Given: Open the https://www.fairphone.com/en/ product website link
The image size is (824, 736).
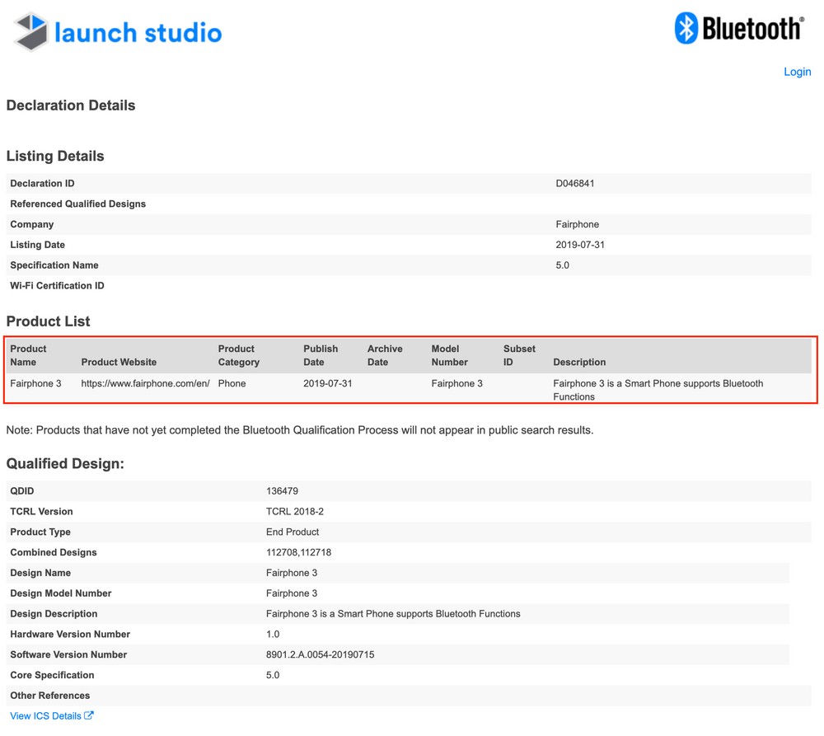Looking at the screenshot, I should click(146, 383).
